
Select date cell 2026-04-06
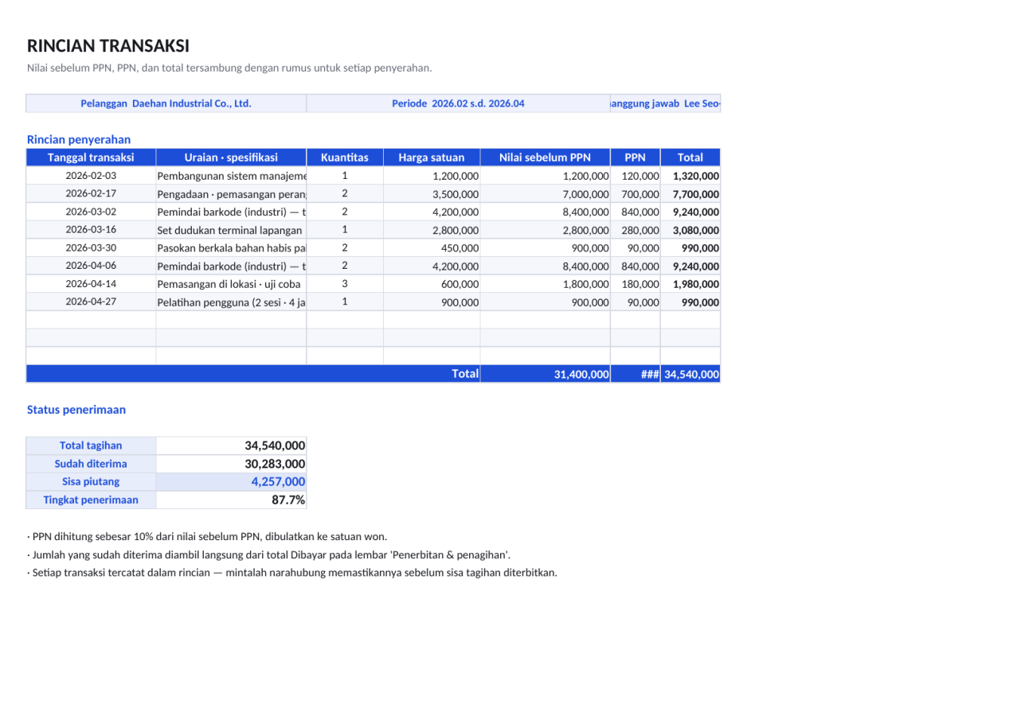coord(91,266)
